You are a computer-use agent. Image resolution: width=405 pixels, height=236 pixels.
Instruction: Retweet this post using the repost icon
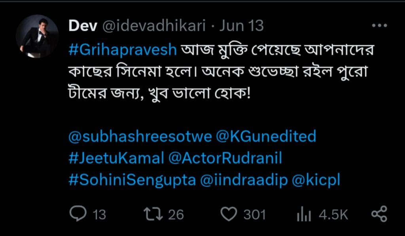pyautogui.click(x=152, y=214)
